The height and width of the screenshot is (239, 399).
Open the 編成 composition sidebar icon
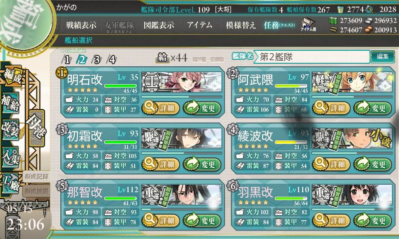(x=12, y=77)
